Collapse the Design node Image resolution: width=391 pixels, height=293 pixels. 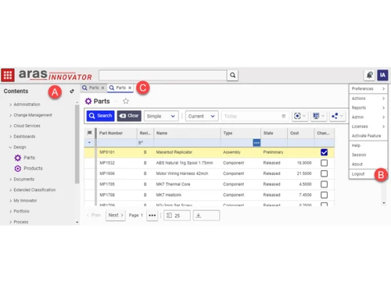[x=11, y=147]
